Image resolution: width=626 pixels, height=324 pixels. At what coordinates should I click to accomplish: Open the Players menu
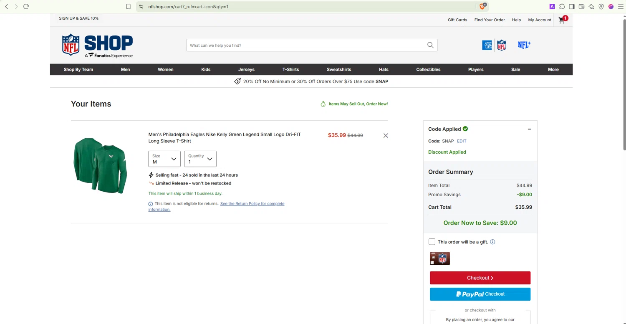476,69
